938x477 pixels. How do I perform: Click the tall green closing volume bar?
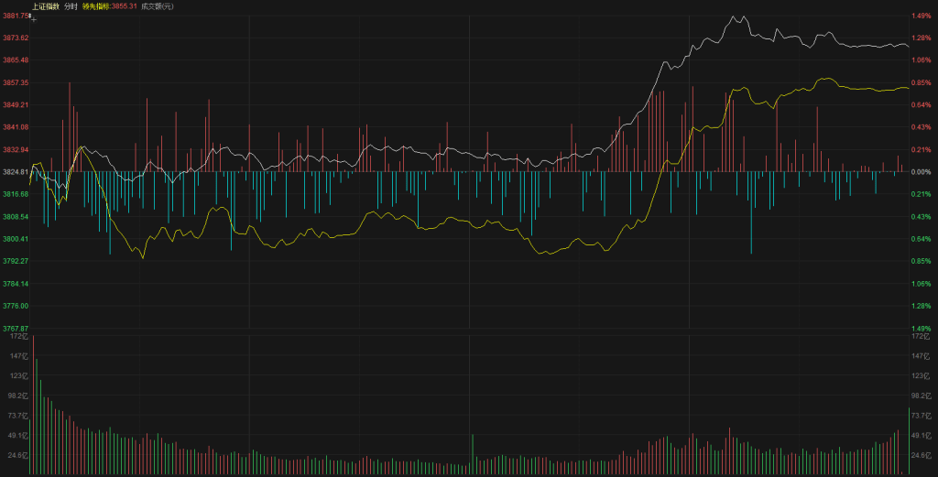(909, 440)
